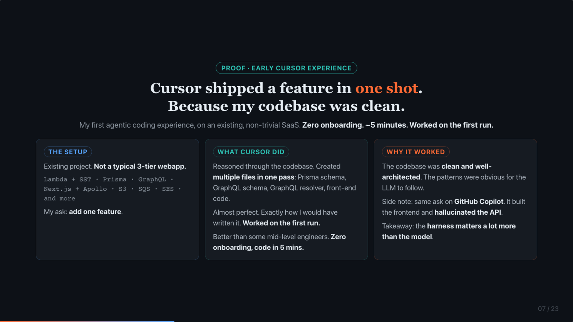573x322 pixels.
Task: Click 'Almost perfect. Exactly how I would have' line
Action: [x=275, y=212]
